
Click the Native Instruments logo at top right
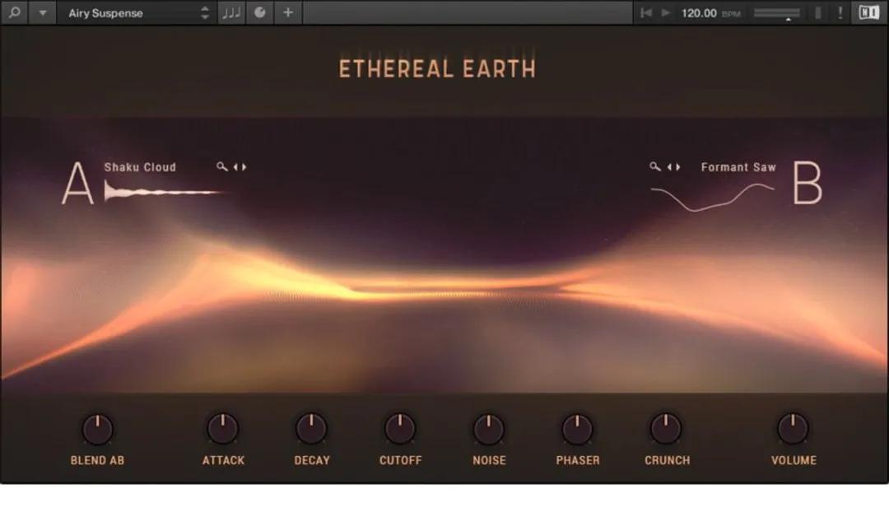coord(870,13)
